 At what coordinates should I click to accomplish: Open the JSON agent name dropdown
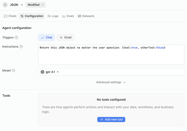tap(22, 5)
